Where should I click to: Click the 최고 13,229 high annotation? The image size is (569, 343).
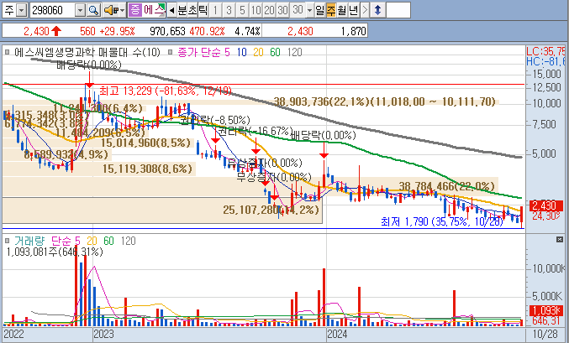click(165, 91)
